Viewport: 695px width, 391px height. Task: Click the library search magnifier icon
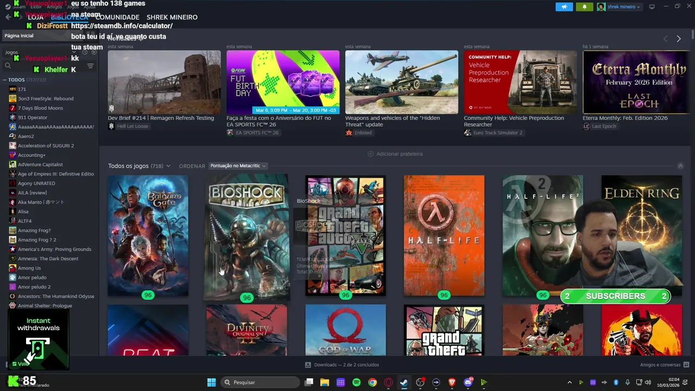tap(8, 66)
